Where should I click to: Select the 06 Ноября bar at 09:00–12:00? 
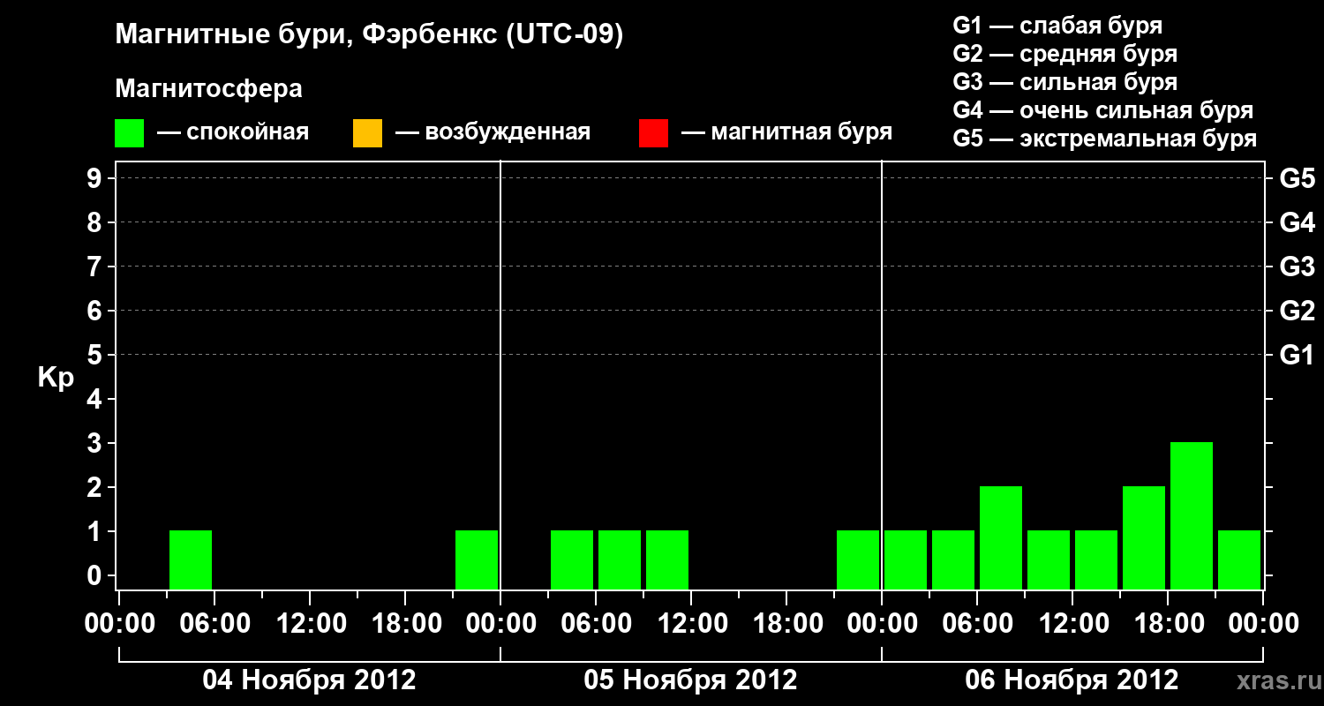point(1049,560)
